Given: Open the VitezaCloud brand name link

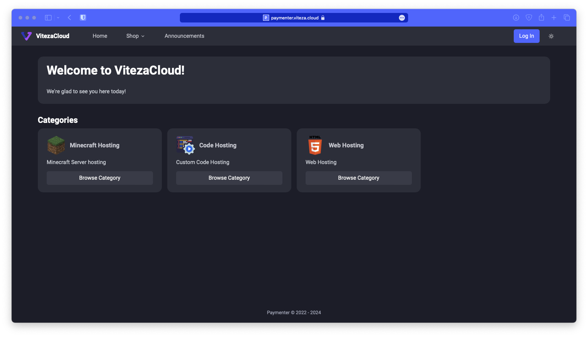Looking at the screenshot, I should (x=52, y=36).
